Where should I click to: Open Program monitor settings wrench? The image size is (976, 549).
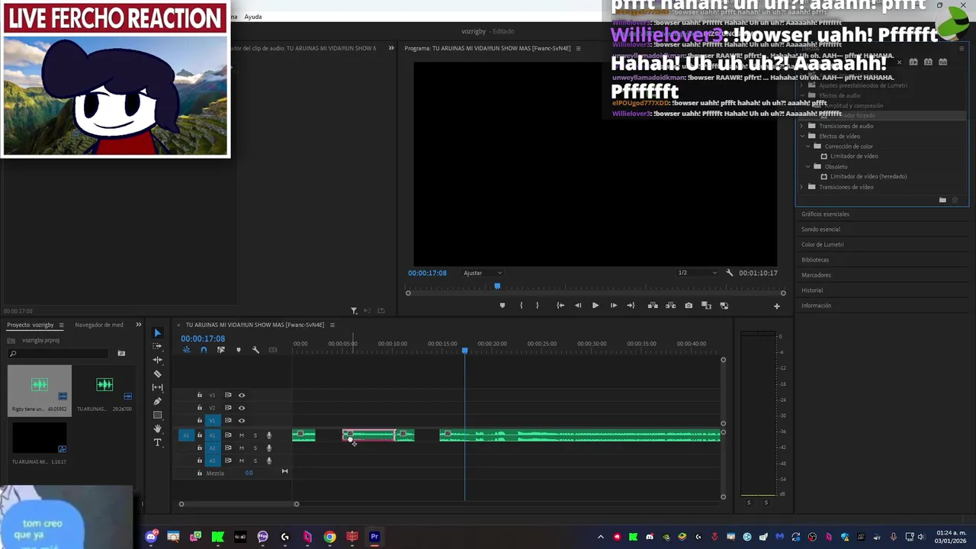pos(729,273)
